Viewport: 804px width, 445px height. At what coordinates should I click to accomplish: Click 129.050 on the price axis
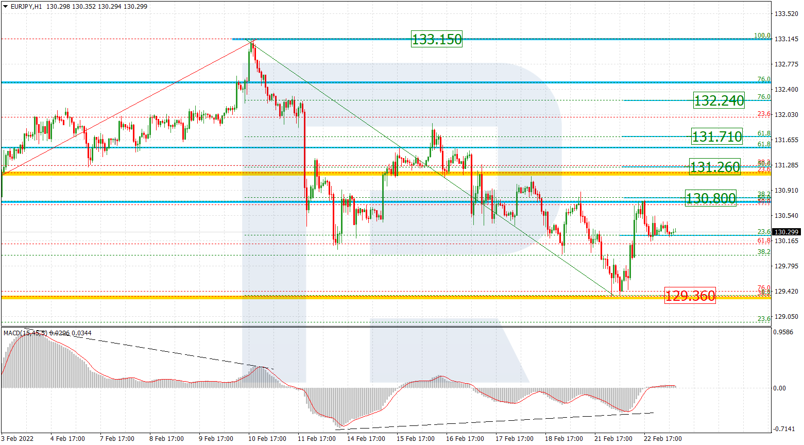point(786,317)
